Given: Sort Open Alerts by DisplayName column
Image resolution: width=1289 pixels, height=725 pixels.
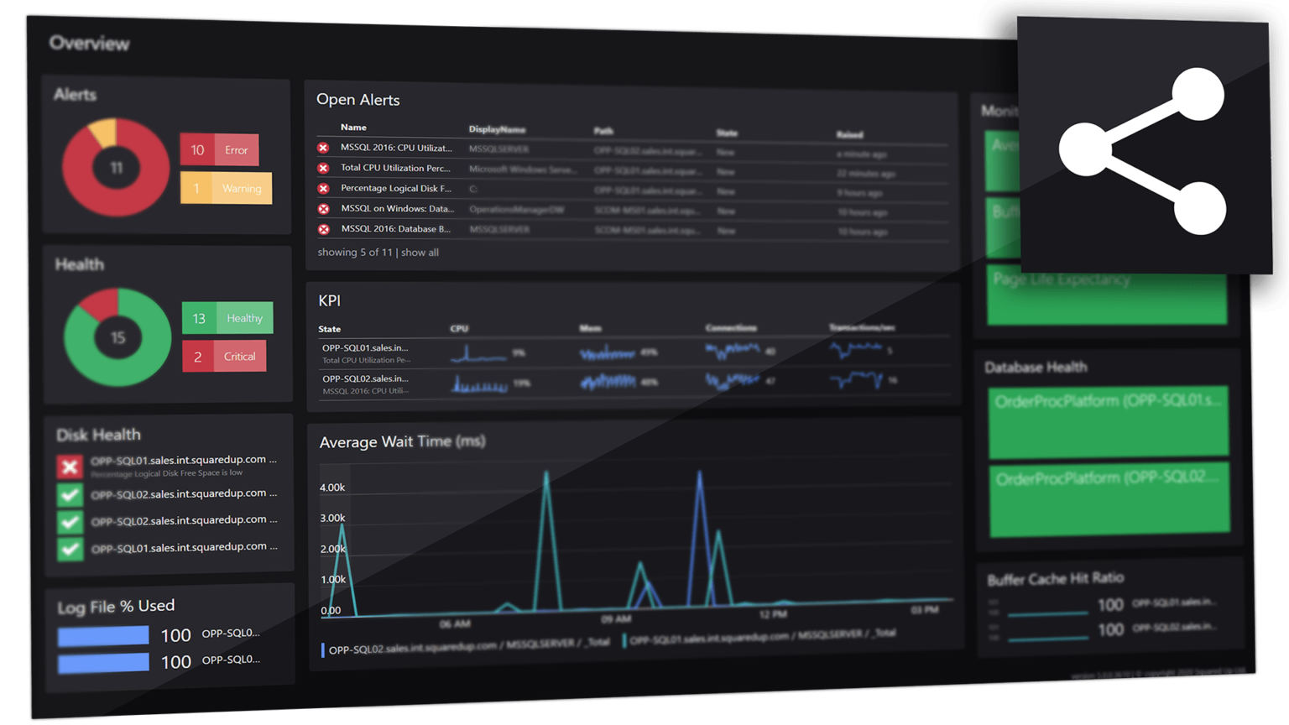Looking at the screenshot, I should (x=497, y=129).
